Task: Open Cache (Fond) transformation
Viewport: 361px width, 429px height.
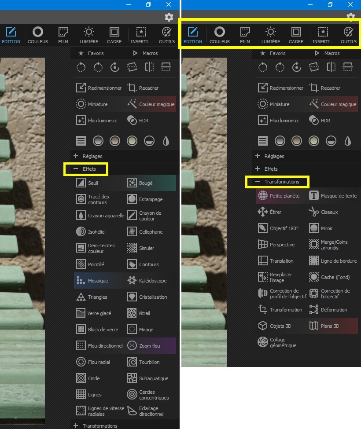Action: click(x=330, y=277)
